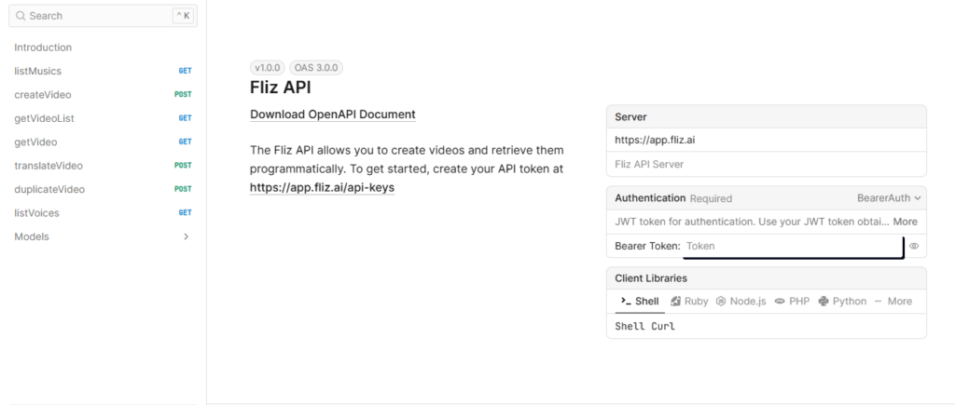Open More client libraries menu
Viewport: 955px width, 405px height.
(893, 302)
